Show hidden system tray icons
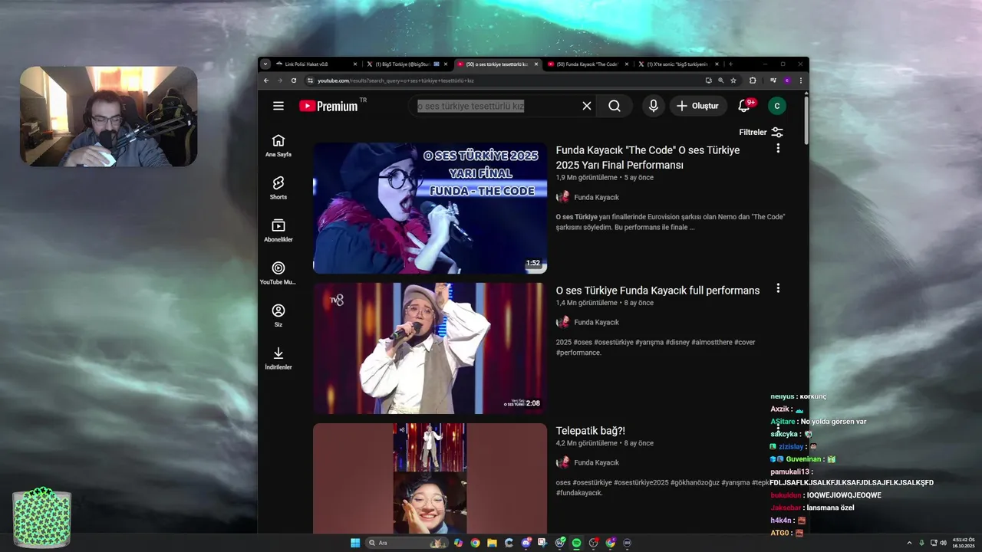The width and height of the screenshot is (982, 552). click(x=910, y=543)
